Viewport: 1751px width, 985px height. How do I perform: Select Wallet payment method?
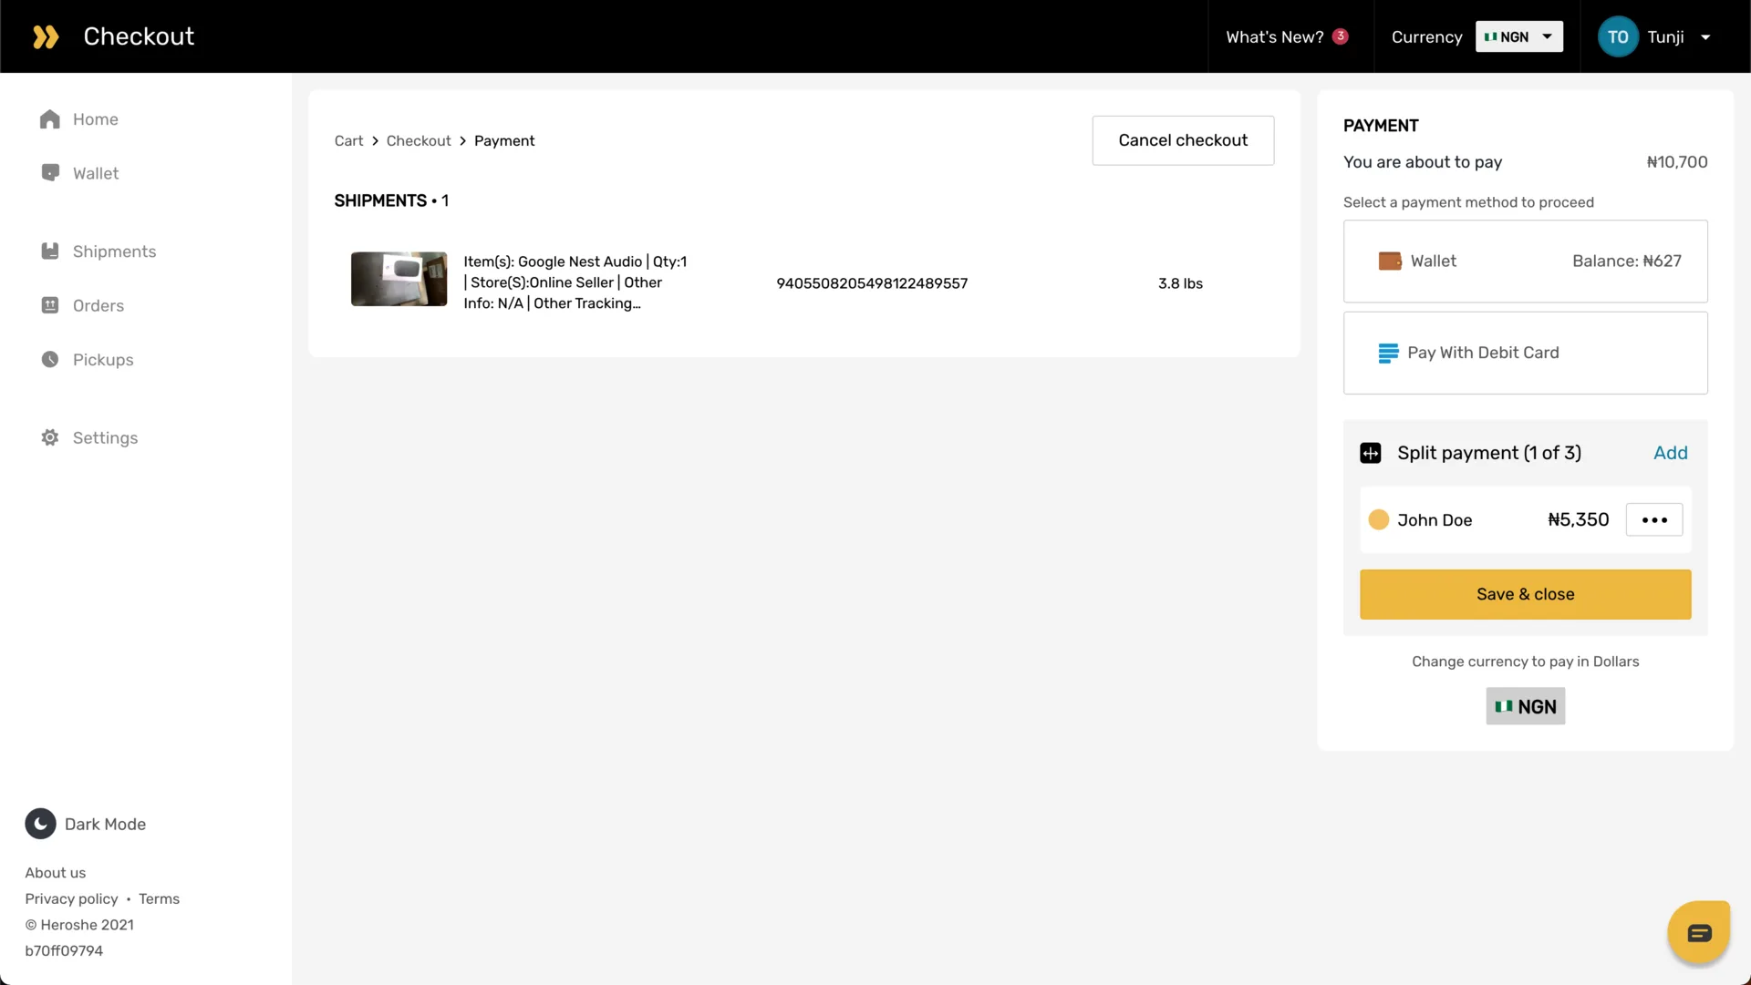tap(1525, 262)
